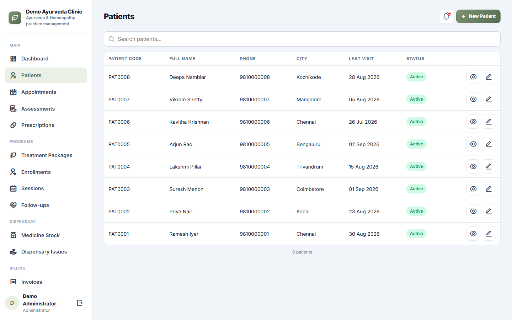Click the 8 patients count text
The image size is (512, 320).
click(x=302, y=252)
